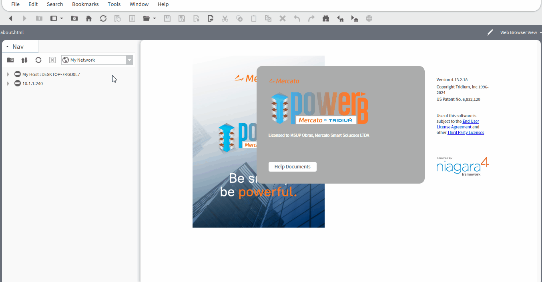Image resolution: width=542 pixels, height=282 pixels.
Task: Click the PowerB Mercato by Tridium logo
Action: tap(319, 108)
